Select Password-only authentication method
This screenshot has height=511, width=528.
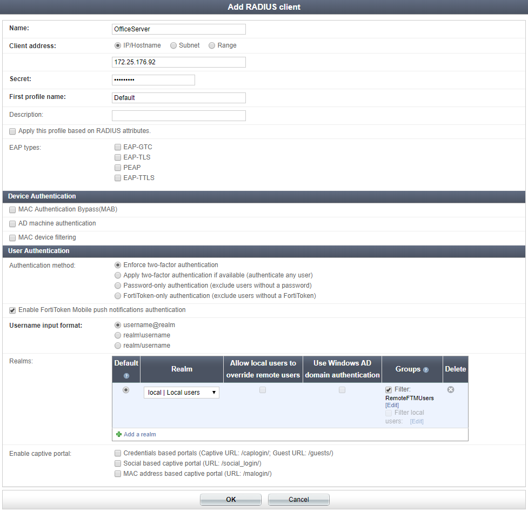coord(118,286)
